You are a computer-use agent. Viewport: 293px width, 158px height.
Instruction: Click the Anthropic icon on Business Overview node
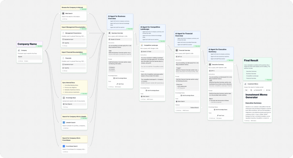pyautogui.click(x=109, y=33)
